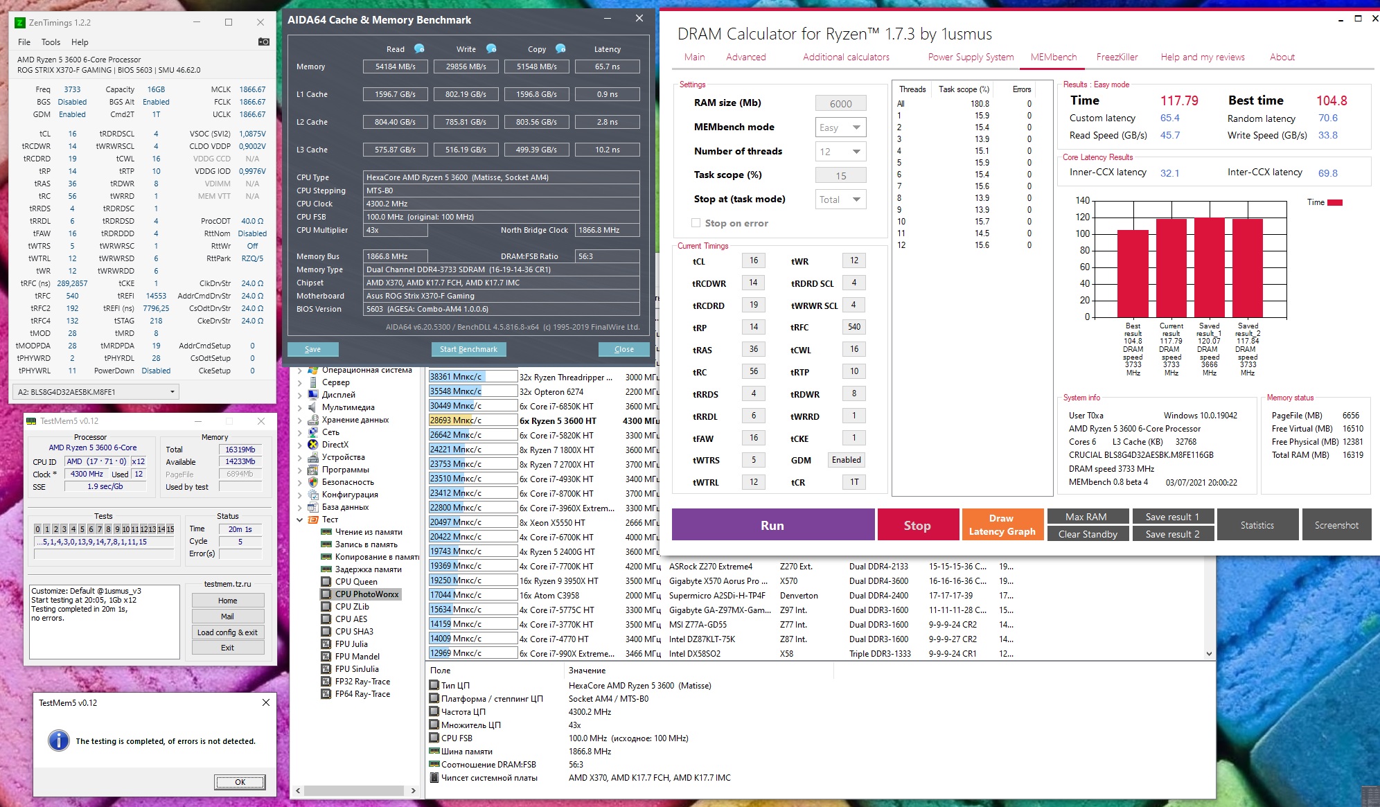The image size is (1380, 807).
Task: Click the info bubble next to Read
Action: click(x=419, y=48)
